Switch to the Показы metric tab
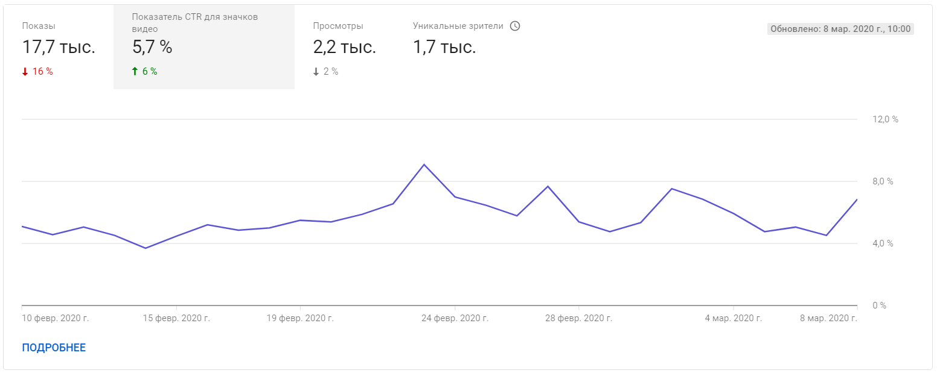The height and width of the screenshot is (373, 937). tap(59, 47)
